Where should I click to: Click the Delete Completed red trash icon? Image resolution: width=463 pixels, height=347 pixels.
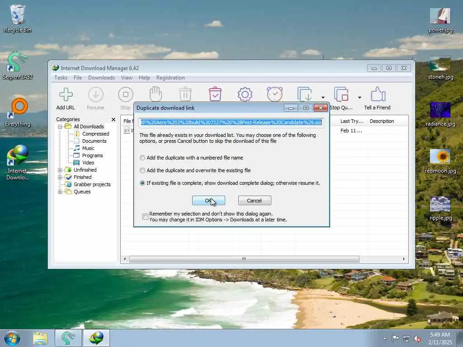click(x=215, y=94)
